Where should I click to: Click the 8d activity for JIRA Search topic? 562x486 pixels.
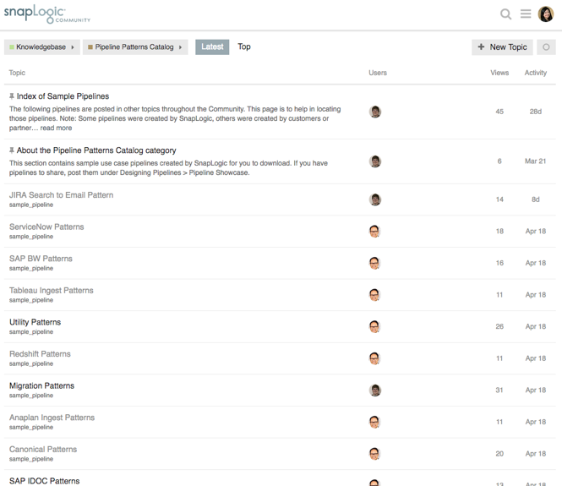pyautogui.click(x=536, y=199)
